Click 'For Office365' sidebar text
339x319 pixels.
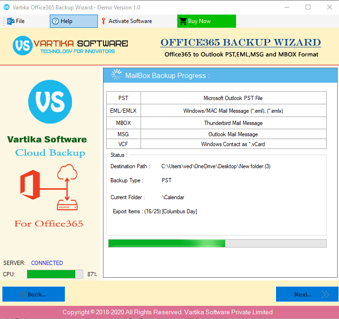(x=48, y=224)
